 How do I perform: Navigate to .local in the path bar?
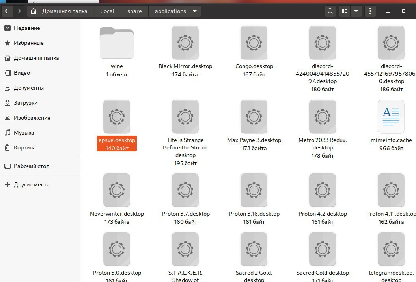(x=107, y=11)
